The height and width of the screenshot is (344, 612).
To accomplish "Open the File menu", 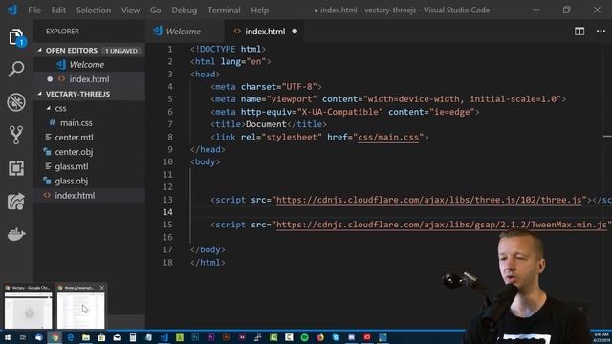I will (x=34, y=11).
